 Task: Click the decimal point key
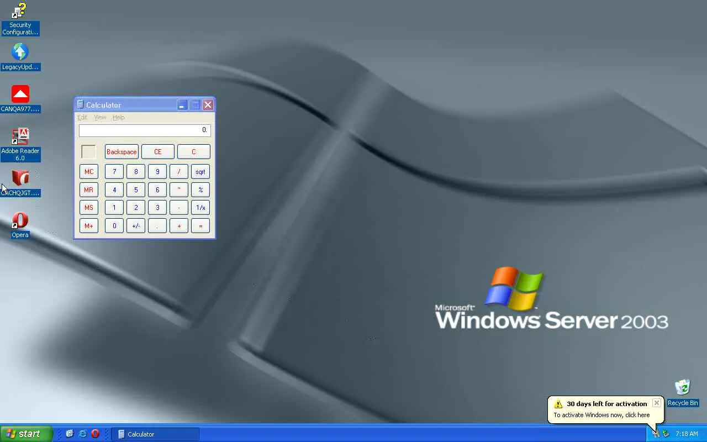click(x=157, y=226)
